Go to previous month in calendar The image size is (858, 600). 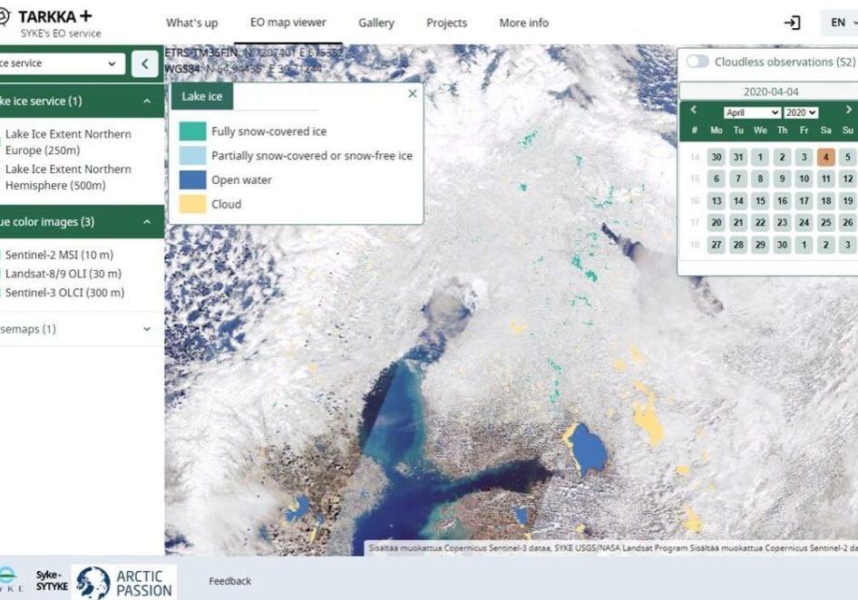point(694,111)
